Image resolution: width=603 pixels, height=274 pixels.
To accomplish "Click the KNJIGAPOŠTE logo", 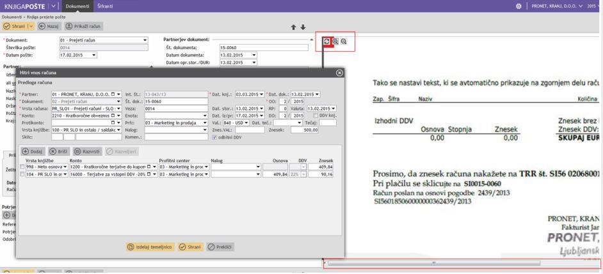I will click(x=24, y=6).
